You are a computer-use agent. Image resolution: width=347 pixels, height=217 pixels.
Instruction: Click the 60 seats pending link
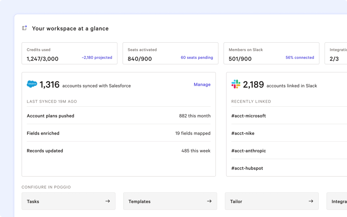coord(197,58)
